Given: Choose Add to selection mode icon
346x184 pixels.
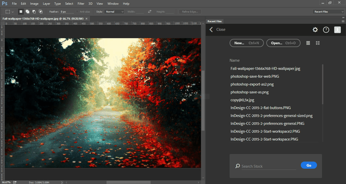Looking at the screenshot, I should pyautogui.click(x=27, y=12).
